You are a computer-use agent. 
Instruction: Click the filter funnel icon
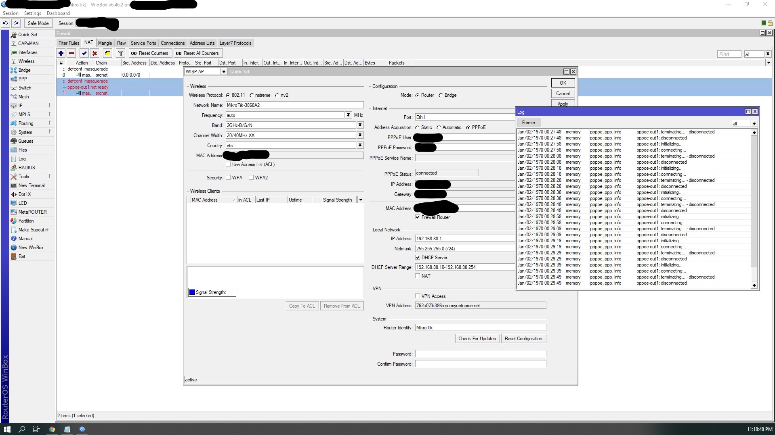(x=120, y=53)
